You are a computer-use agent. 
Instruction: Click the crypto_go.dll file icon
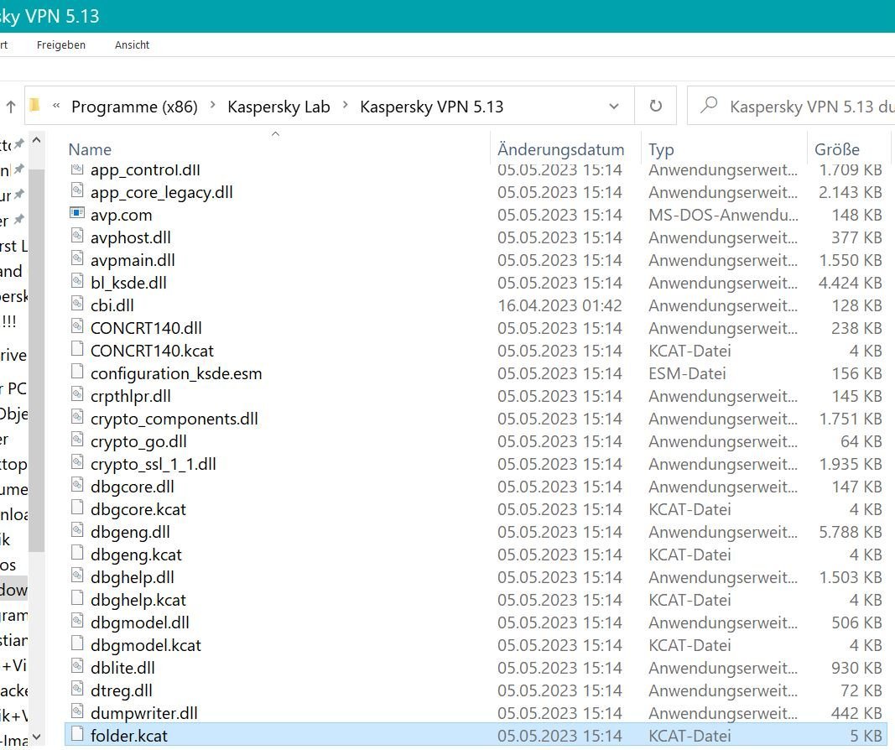coord(77,441)
